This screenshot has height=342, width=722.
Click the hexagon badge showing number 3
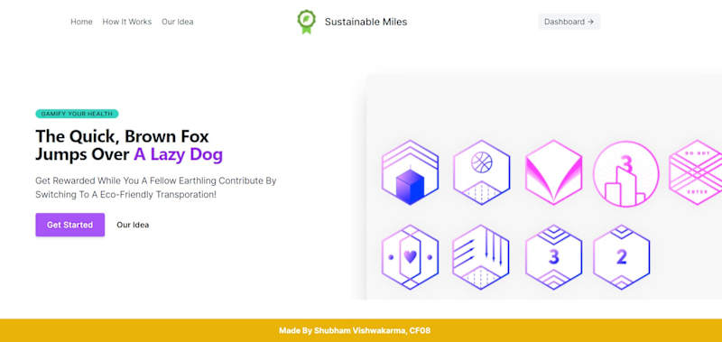point(553,257)
